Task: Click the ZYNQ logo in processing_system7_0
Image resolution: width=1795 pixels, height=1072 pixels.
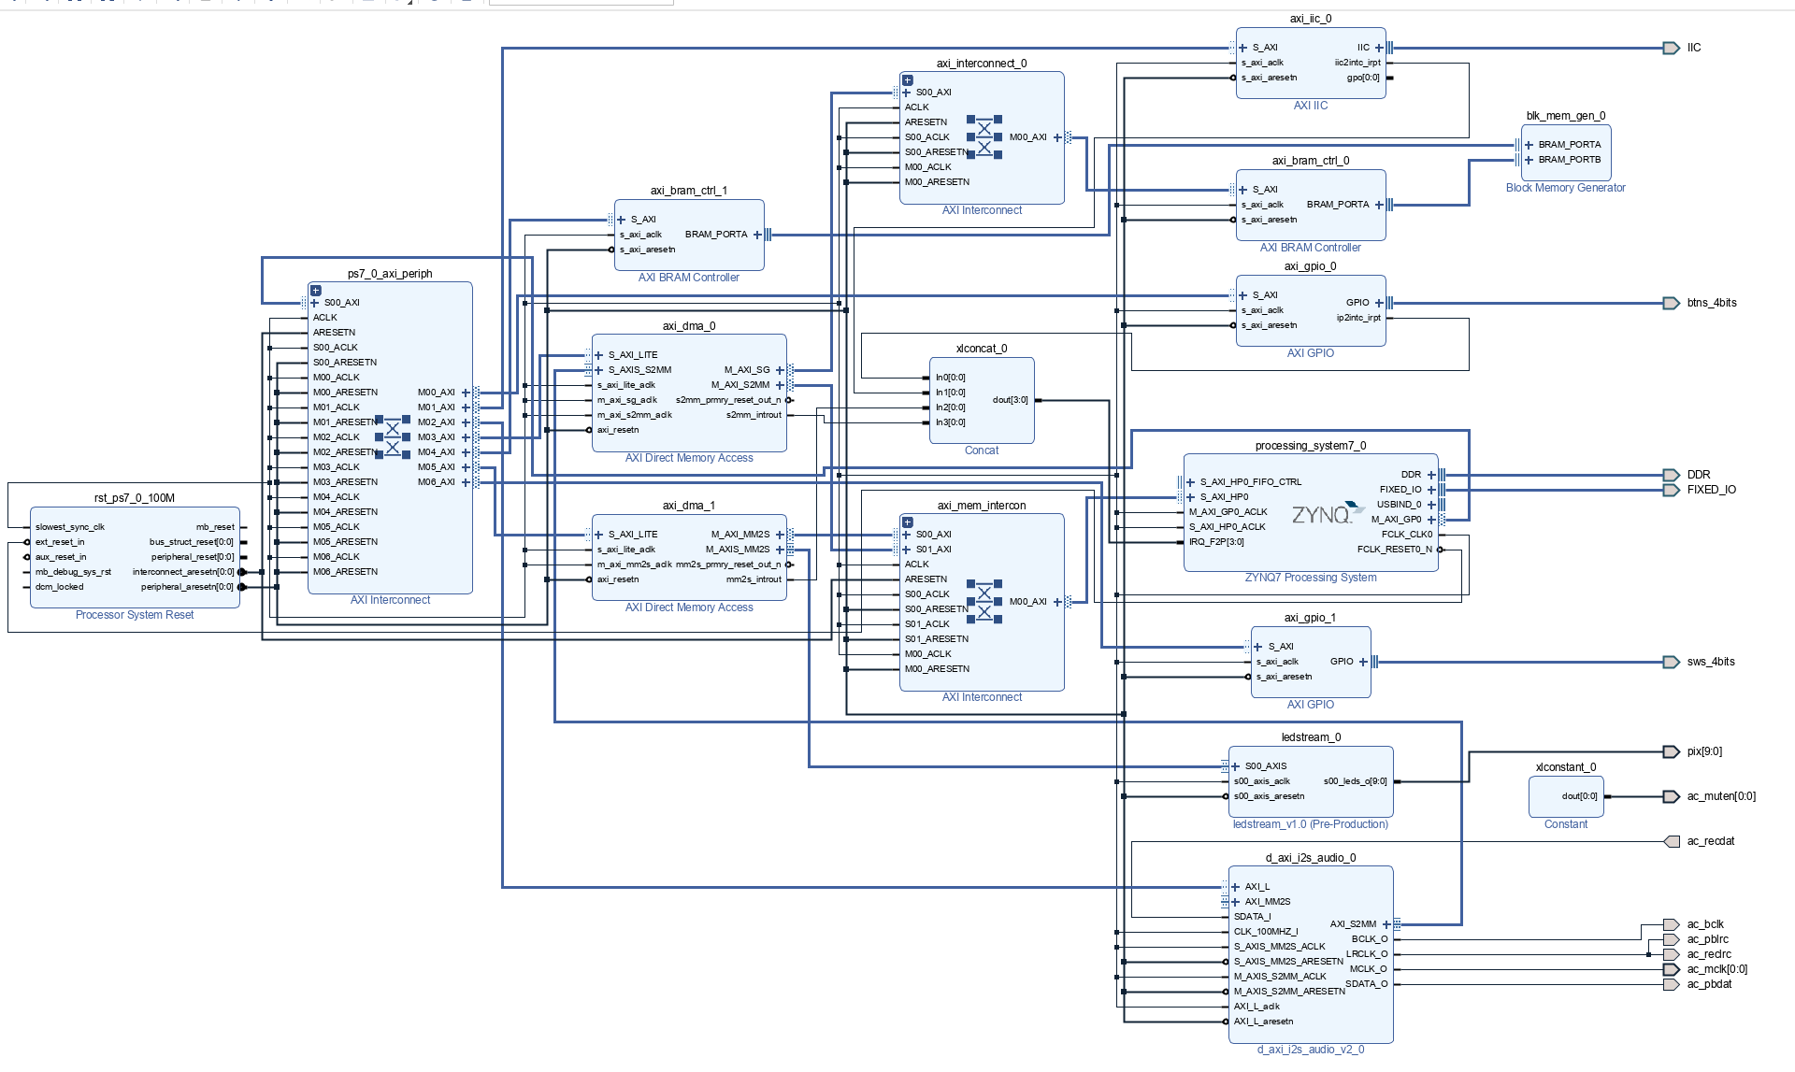Action: (x=1328, y=513)
